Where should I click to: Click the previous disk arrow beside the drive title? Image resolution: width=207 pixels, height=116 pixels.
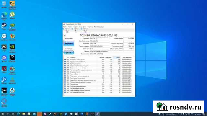click(x=65, y=35)
